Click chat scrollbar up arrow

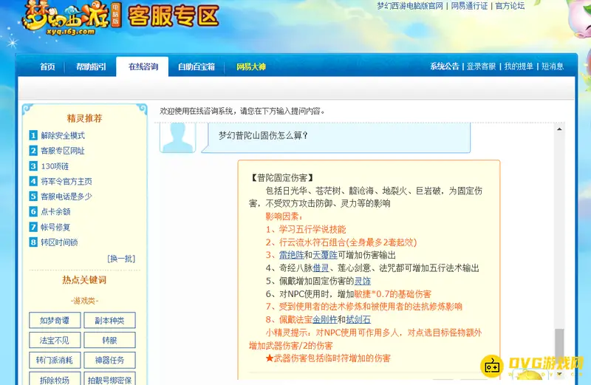pos(559,129)
